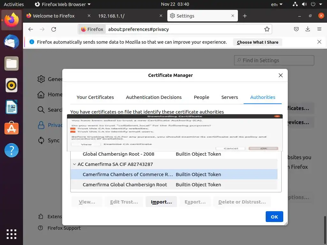Show all applications grid
The image size is (327, 245).
click(11, 234)
